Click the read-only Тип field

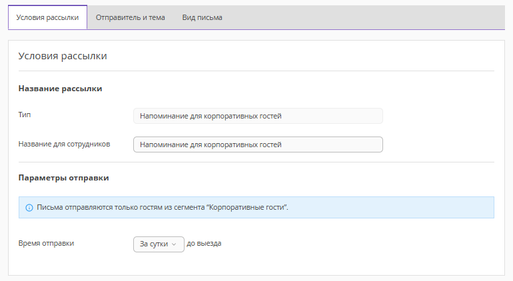[x=258, y=117]
